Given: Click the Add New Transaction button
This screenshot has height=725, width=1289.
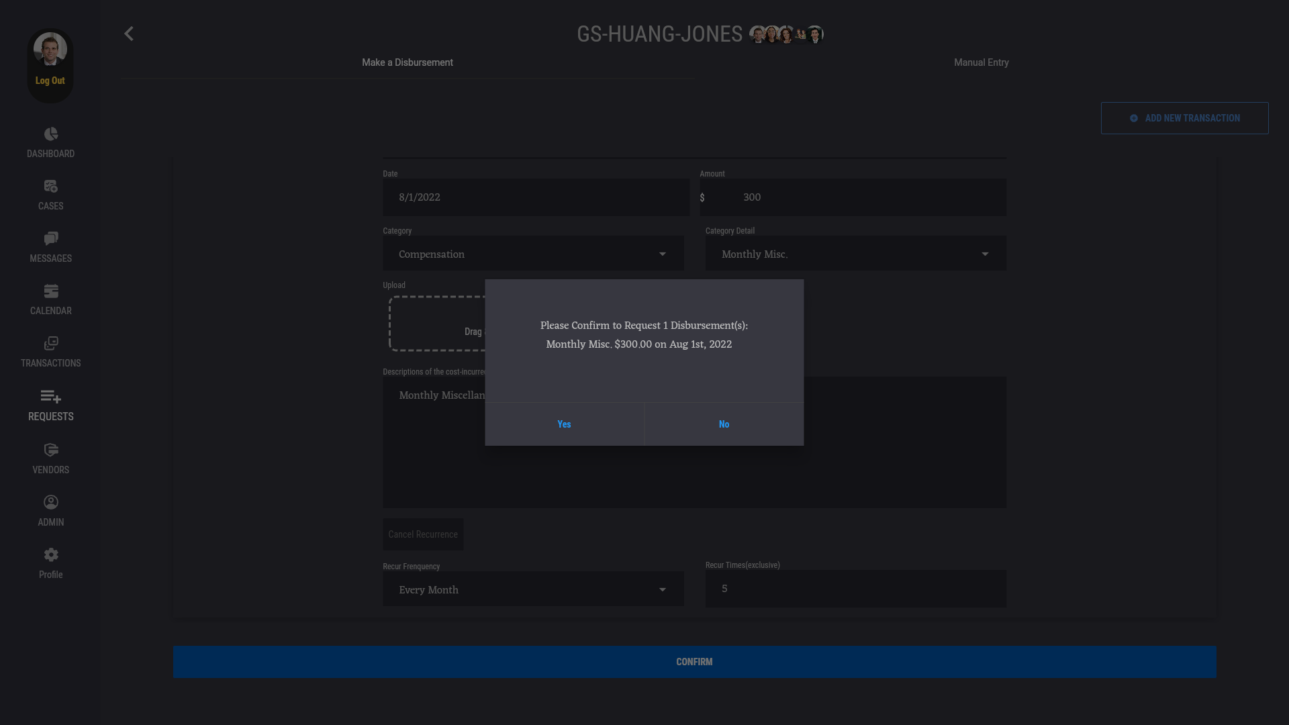Looking at the screenshot, I should (x=1184, y=118).
